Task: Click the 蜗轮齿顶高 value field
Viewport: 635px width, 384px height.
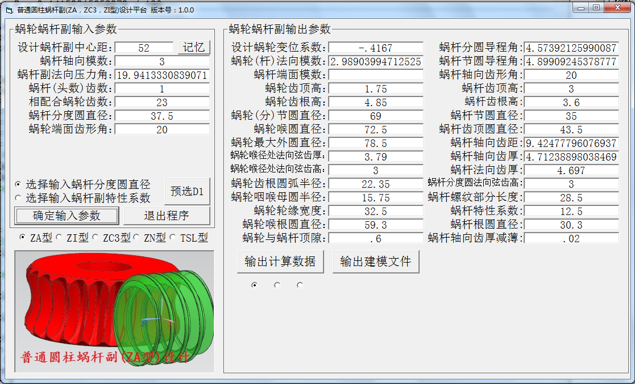Action: coord(376,88)
